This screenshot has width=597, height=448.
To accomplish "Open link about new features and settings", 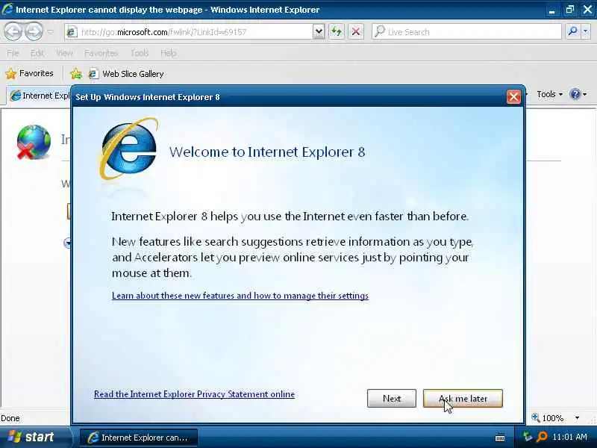I will pos(240,296).
